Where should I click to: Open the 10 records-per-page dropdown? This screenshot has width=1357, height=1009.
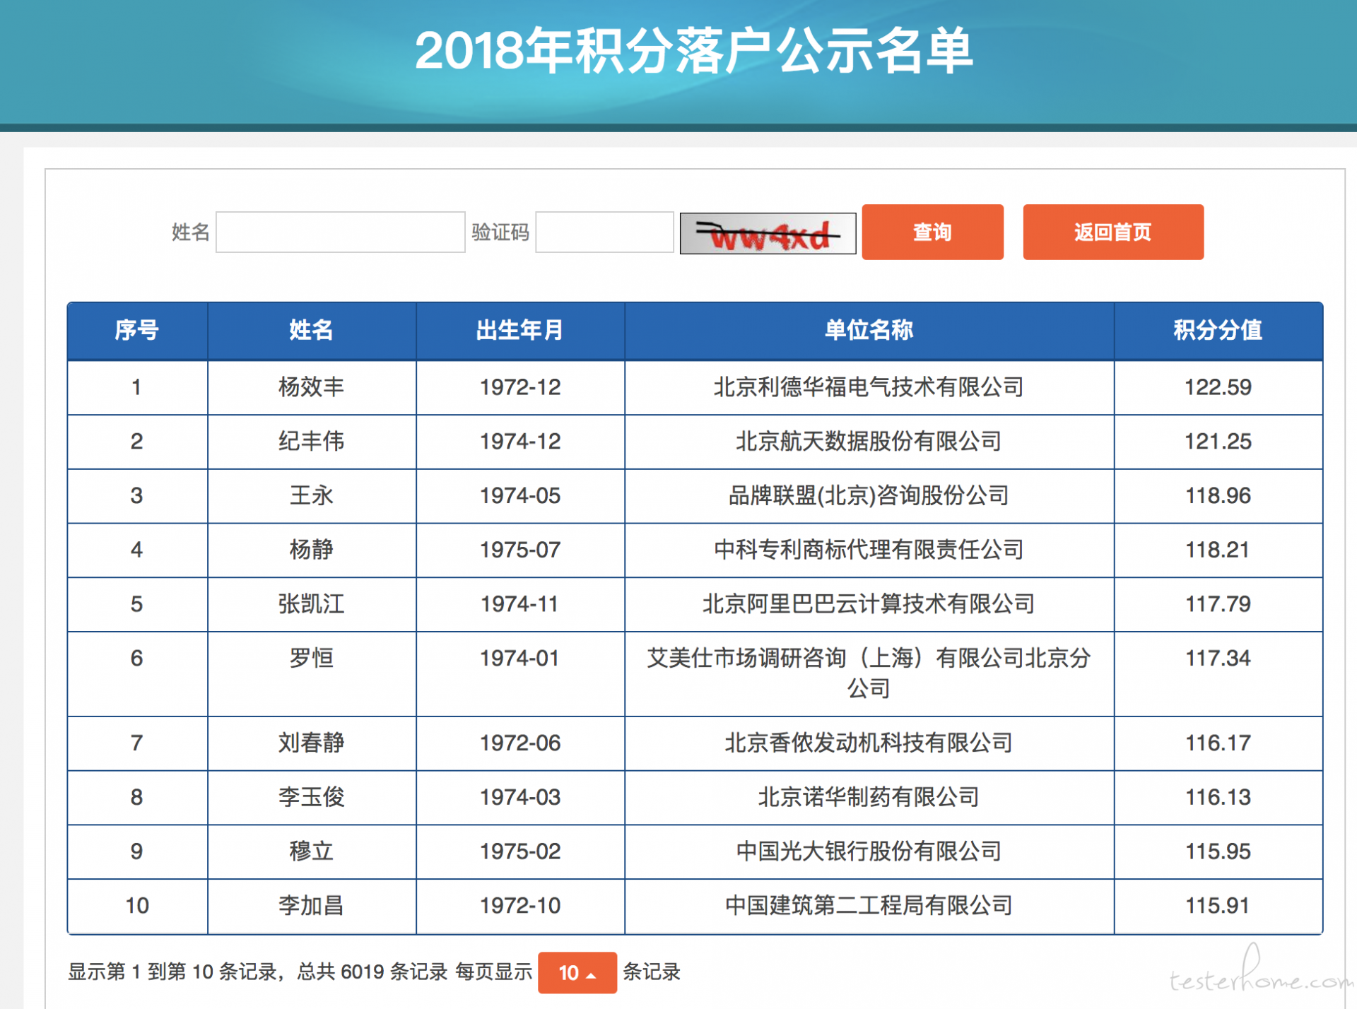[577, 972]
